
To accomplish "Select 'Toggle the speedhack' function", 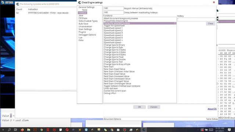I will pos(140,26).
